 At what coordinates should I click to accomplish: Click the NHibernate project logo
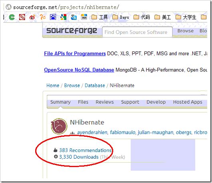(x=59, y=126)
